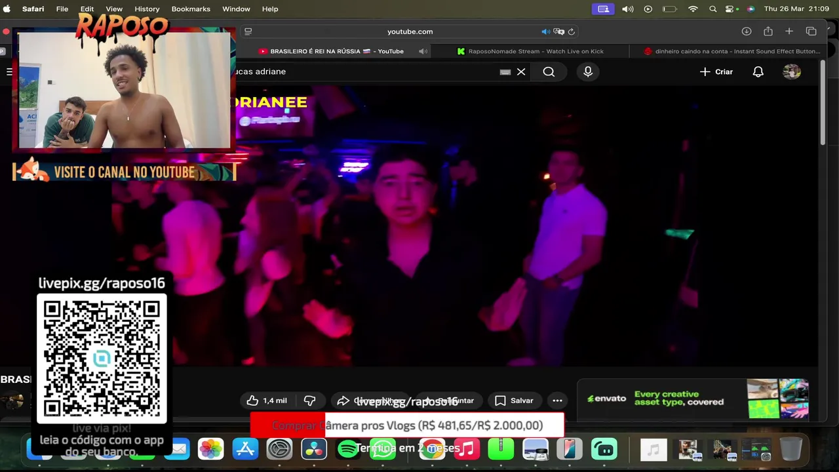
Task: Open on-screen keyboard in YouTube search
Action: tap(505, 72)
